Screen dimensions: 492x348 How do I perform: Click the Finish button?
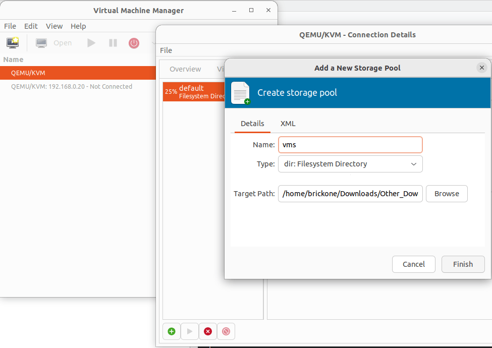(463, 264)
